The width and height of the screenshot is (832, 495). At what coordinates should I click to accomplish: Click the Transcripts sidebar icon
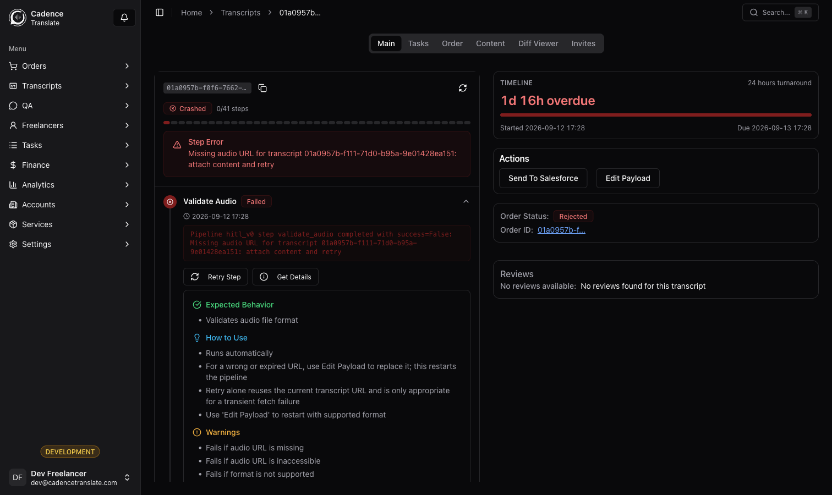(13, 86)
